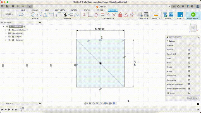Enable the 3D Sketch checkbox

point(189,93)
